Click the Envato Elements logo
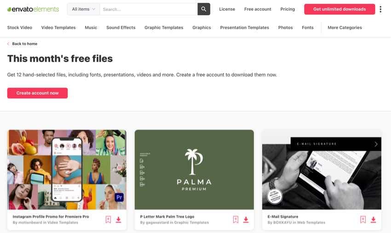391x233 pixels. pos(33,9)
